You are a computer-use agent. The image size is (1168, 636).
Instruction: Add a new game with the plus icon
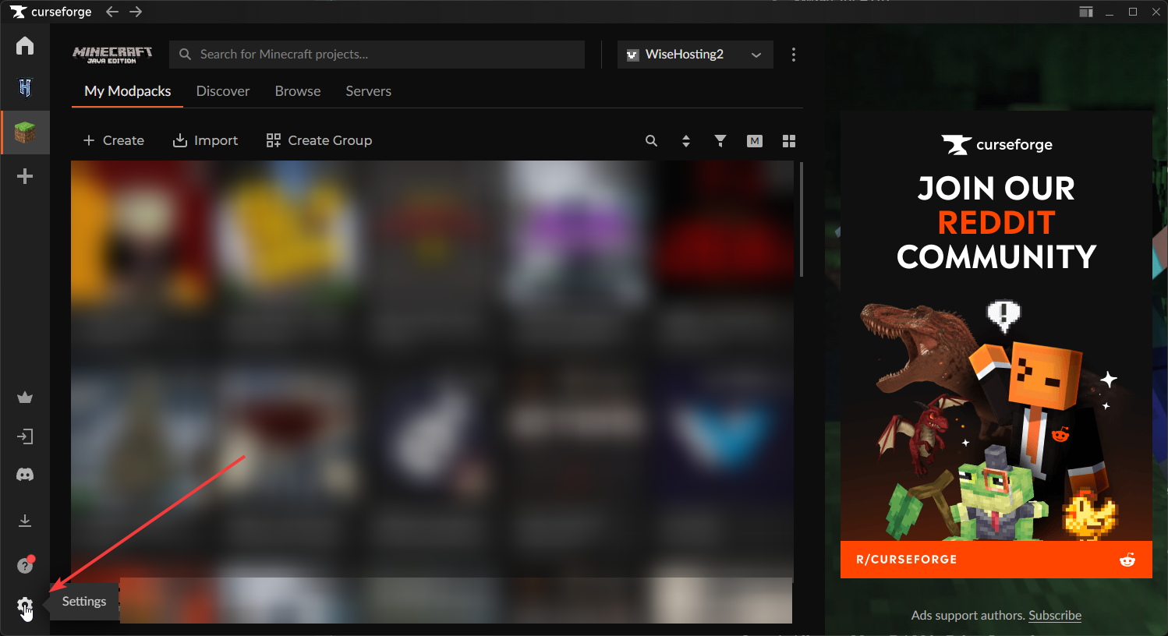click(x=25, y=176)
